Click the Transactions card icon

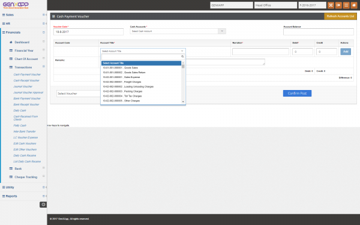tap(11, 67)
